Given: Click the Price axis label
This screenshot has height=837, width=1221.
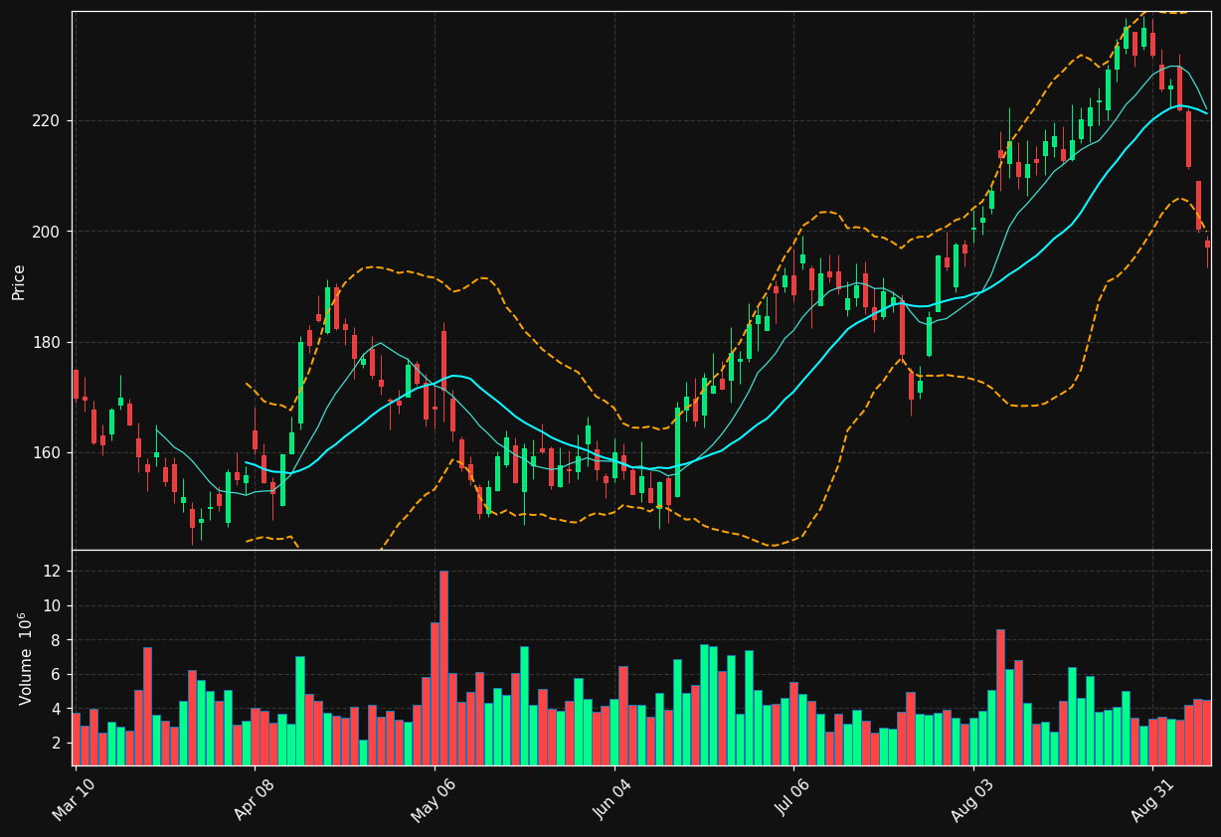Looking at the screenshot, I should (x=19, y=281).
